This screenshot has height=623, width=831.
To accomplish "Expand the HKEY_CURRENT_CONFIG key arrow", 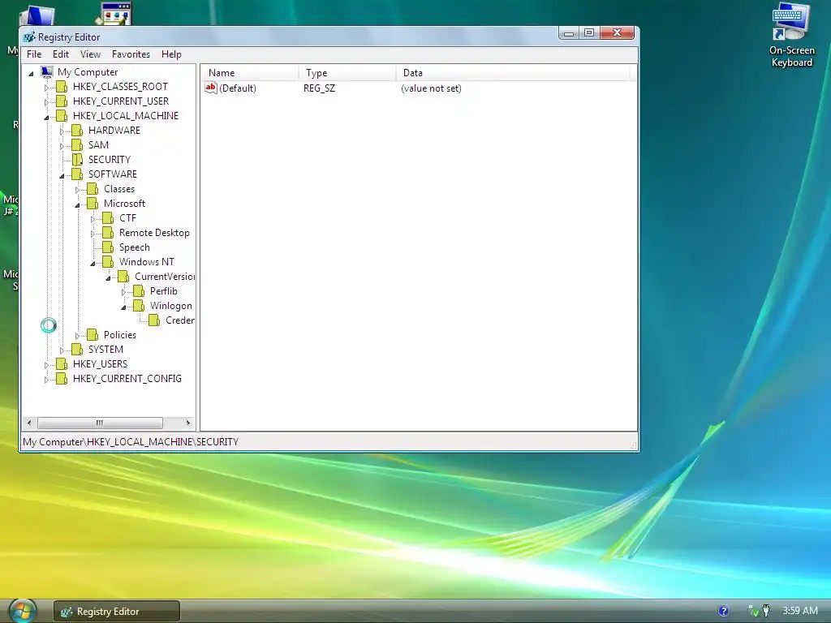I will pyautogui.click(x=46, y=380).
